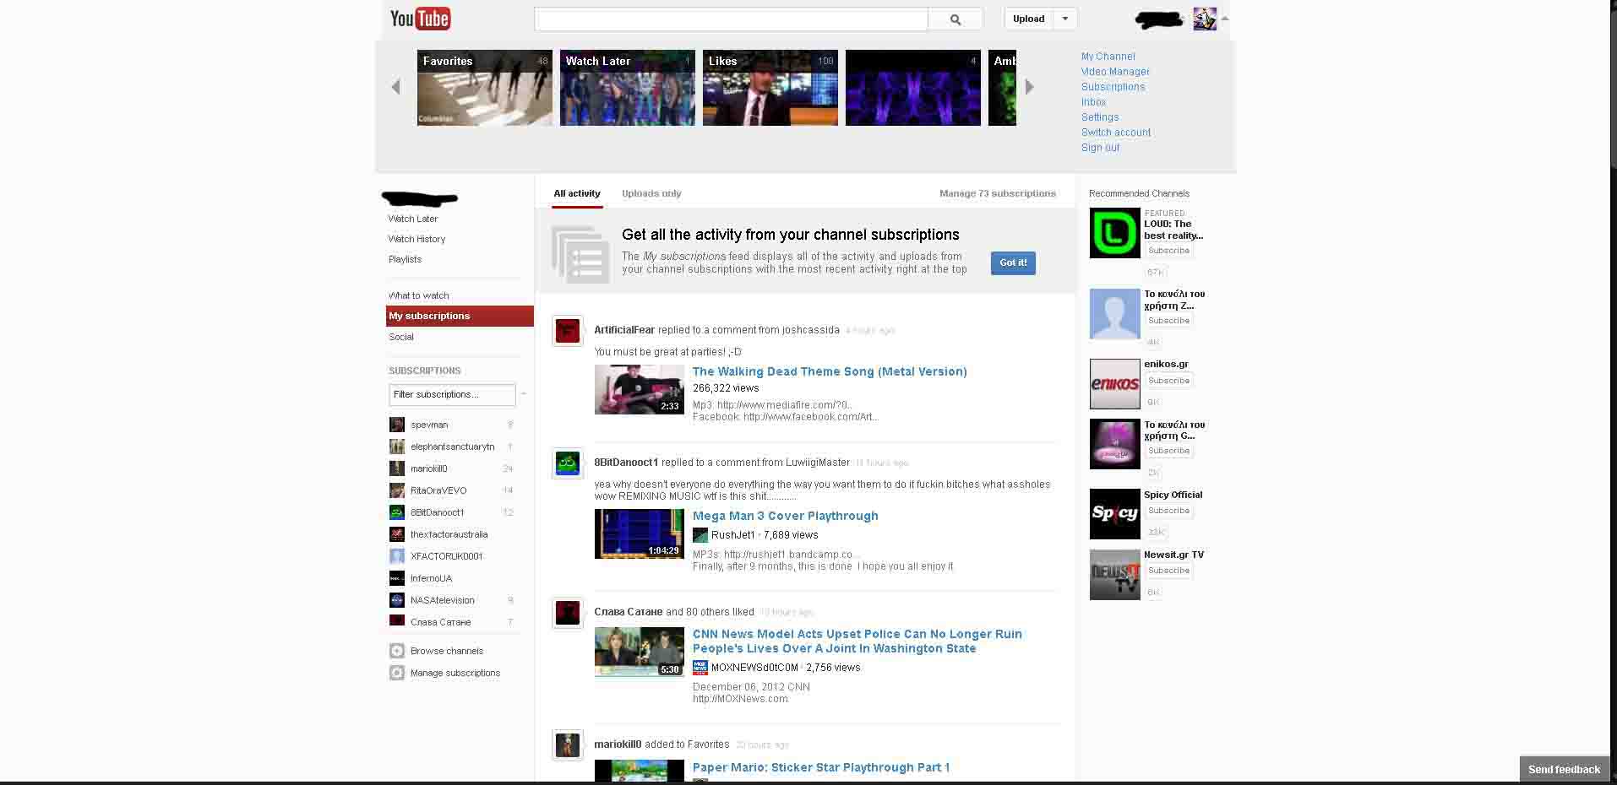Screen dimensions: 1617x785
Task: Click the search magnifier button
Action: (x=955, y=19)
